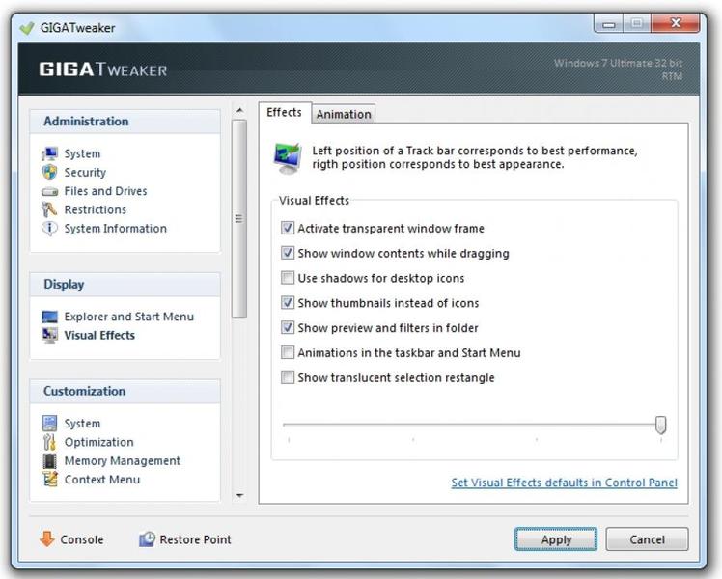722x579 pixels.
Task: Enable Use shadows for desktop icons
Action: click(x=288, y=278)
